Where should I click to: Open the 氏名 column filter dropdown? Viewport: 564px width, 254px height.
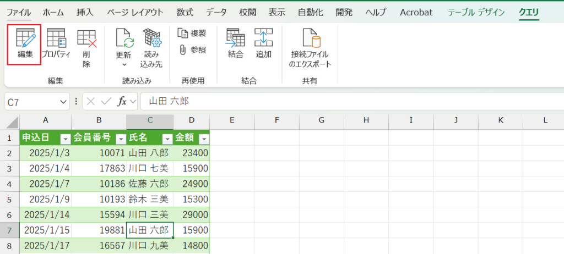(167, 139)
